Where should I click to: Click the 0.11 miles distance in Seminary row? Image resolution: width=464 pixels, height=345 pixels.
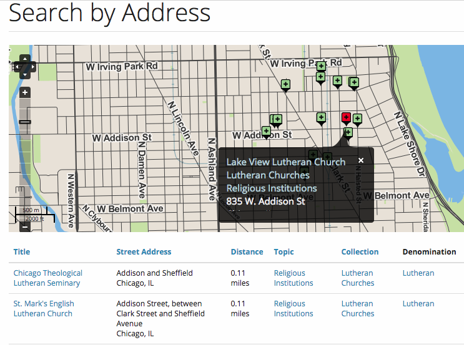240,278
